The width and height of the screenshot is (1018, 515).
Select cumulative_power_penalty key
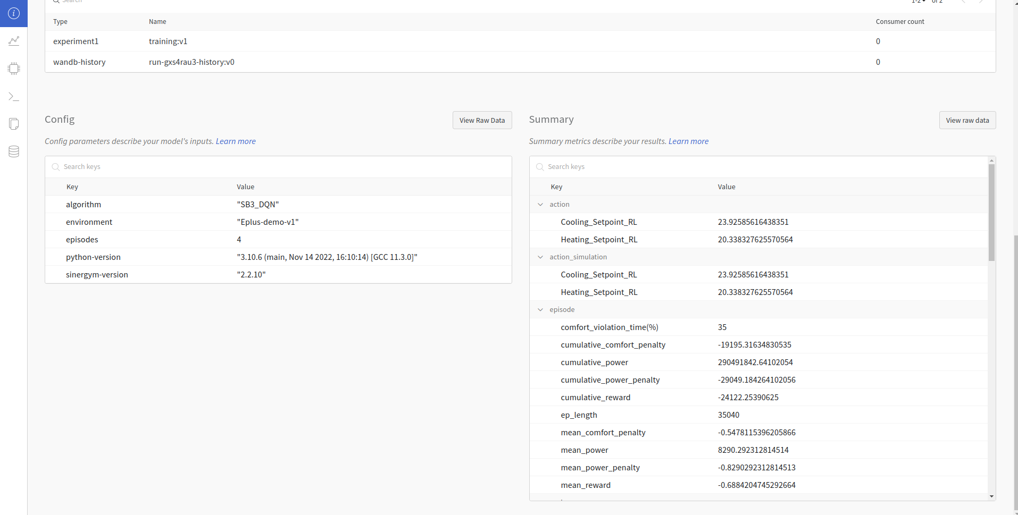610,380
